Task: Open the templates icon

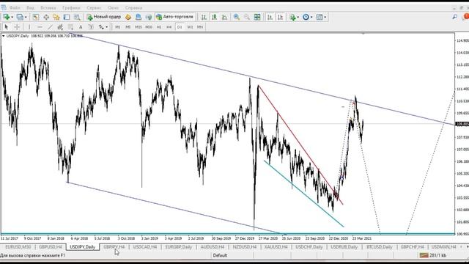Action: [x=320, y=17]
